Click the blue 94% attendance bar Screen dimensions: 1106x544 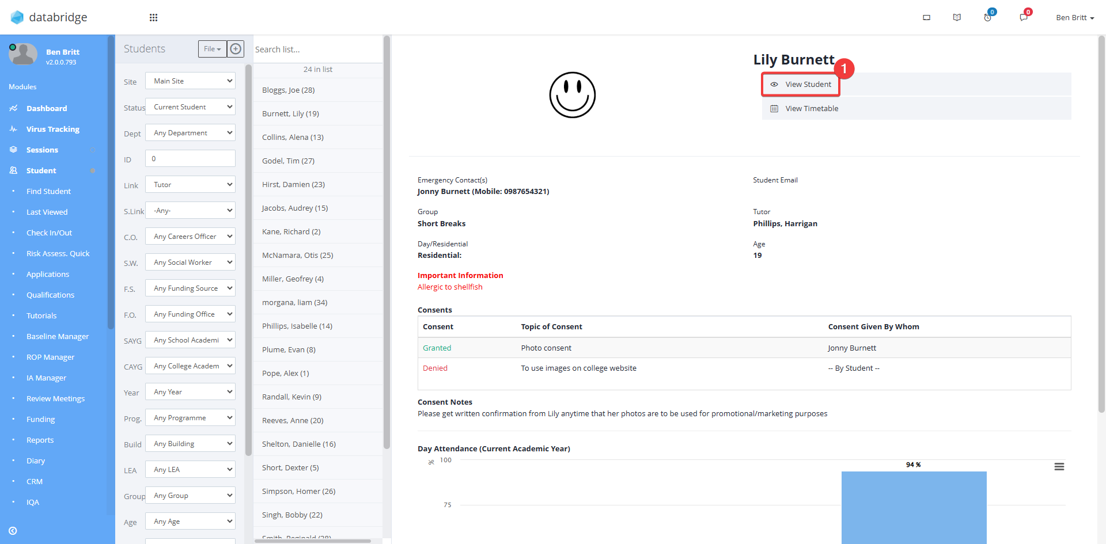click(914, 507)
